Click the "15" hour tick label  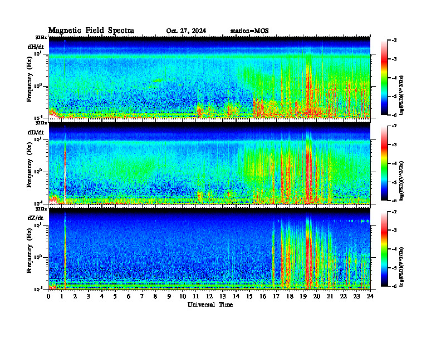pos(249,296)
